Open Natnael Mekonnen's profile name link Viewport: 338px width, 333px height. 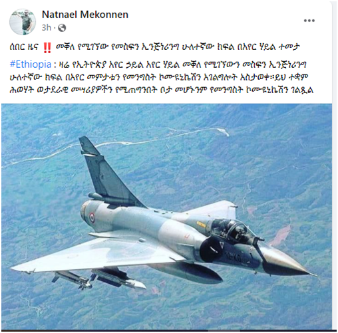85,15
